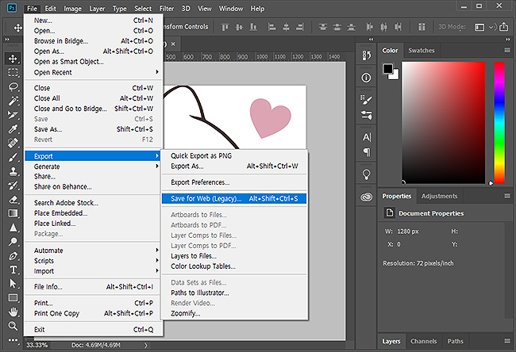The width and height of the screenshot is (516, 352).
Task: Switch to the Swatches tab
Action: pos(422,50)
